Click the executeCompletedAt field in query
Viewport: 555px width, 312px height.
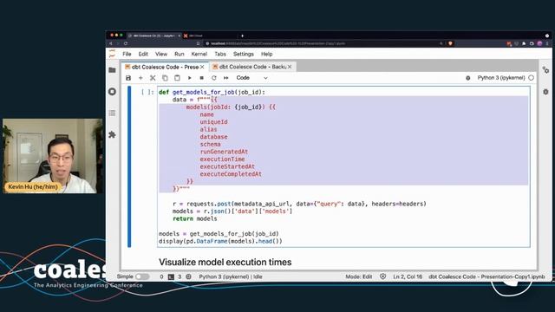point(231,174)
